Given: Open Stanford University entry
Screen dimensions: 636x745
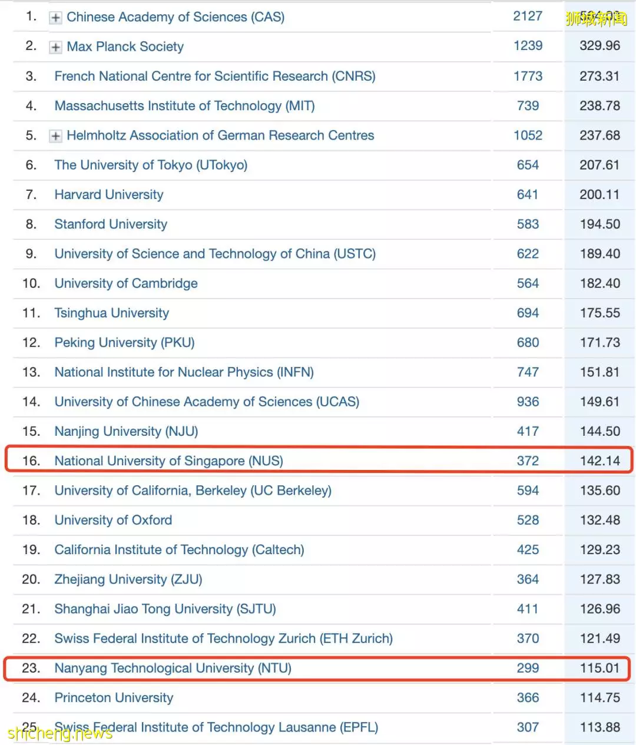Looking at the screenshot, I should click(x=111, y=224).
